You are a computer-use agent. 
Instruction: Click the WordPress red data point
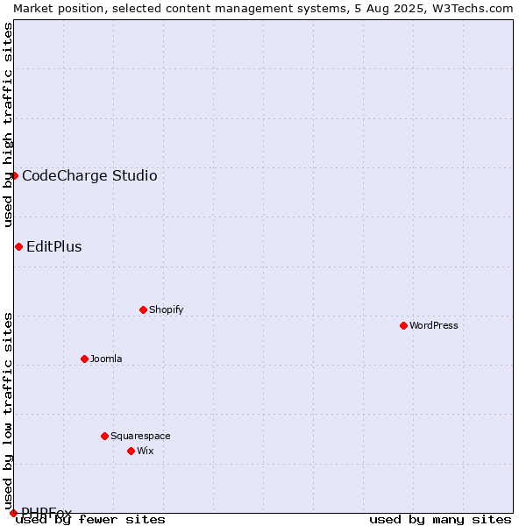403,325
